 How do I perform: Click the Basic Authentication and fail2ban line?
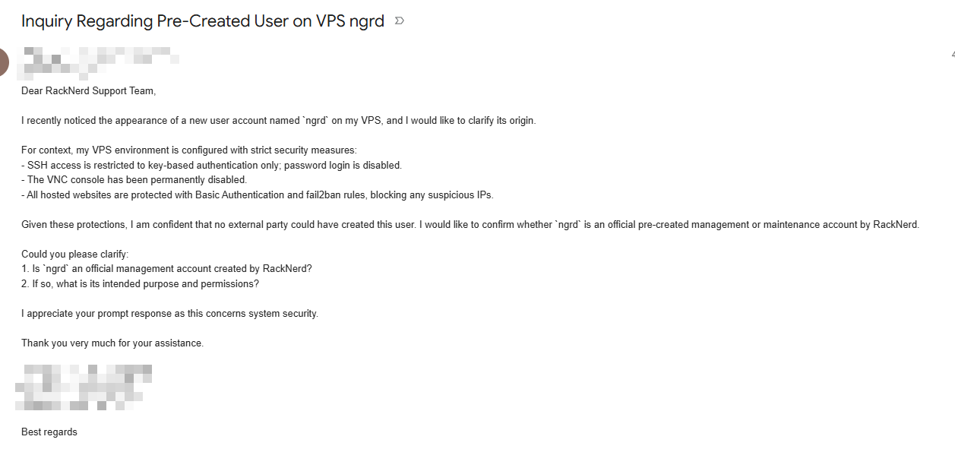coord(257,194)
